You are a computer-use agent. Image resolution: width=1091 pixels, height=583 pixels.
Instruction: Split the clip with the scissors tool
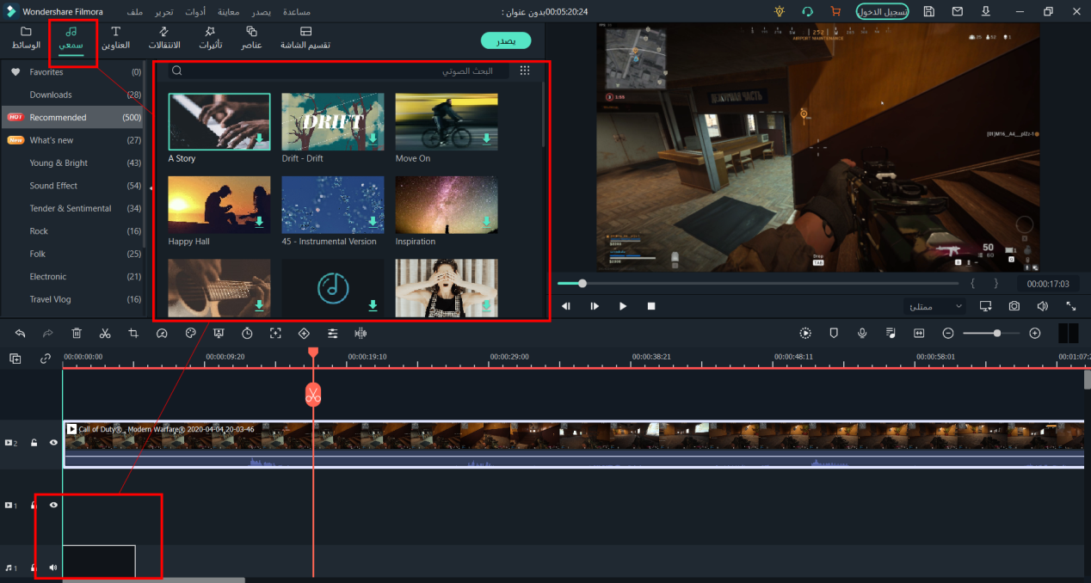pyautogui.click(x=105, y=333)
